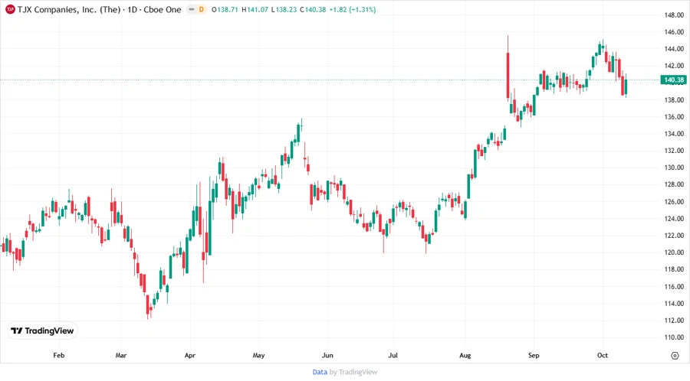Screen dimensions: 690x381
Task: Click the Apr label on time axis
Action: tap(189, 355)
